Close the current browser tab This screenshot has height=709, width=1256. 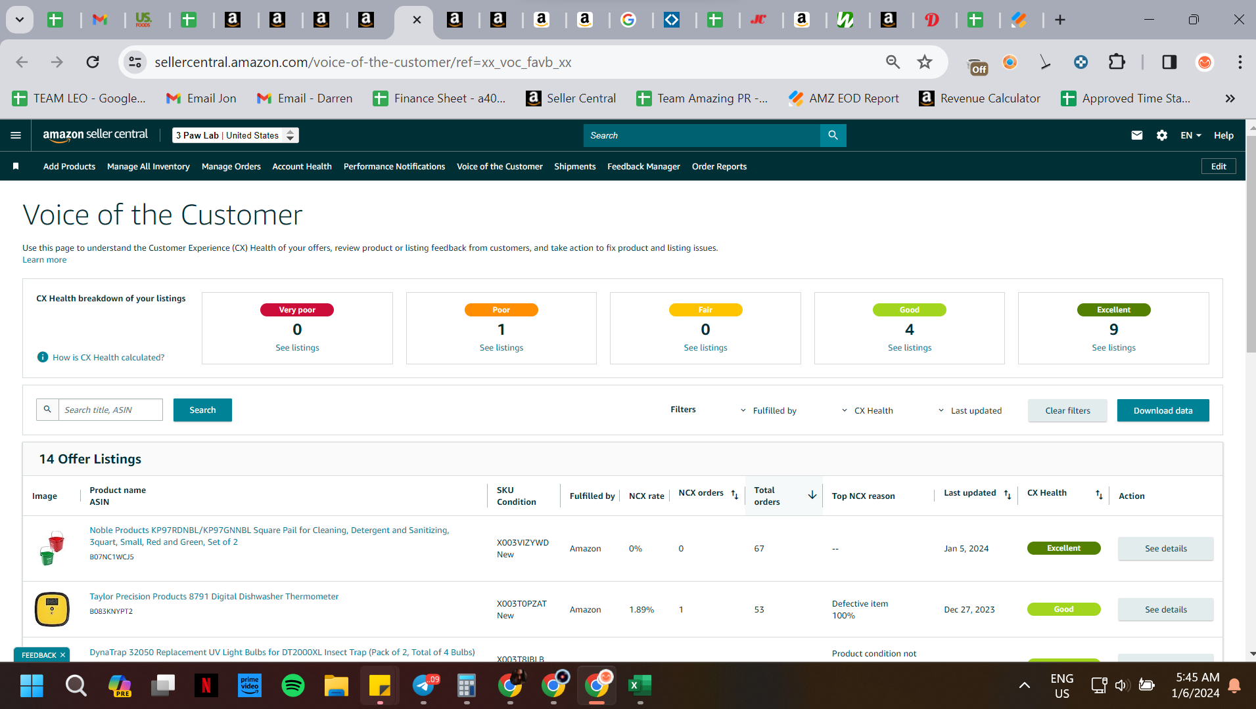click(417, 20)
